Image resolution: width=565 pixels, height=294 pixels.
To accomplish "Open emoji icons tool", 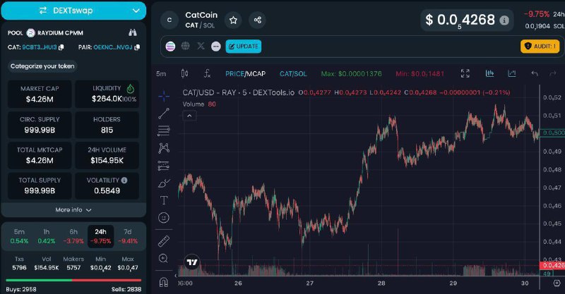I will (x=164, y=218).
